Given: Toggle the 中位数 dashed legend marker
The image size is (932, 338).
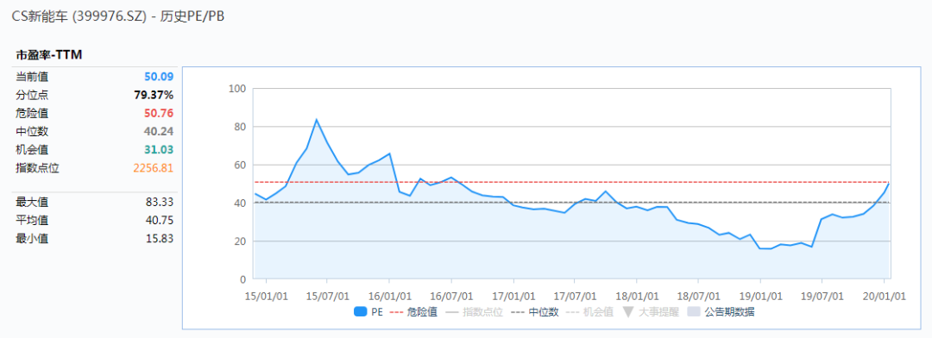Looking at the screenshot, I should click(x=517, y=312).
